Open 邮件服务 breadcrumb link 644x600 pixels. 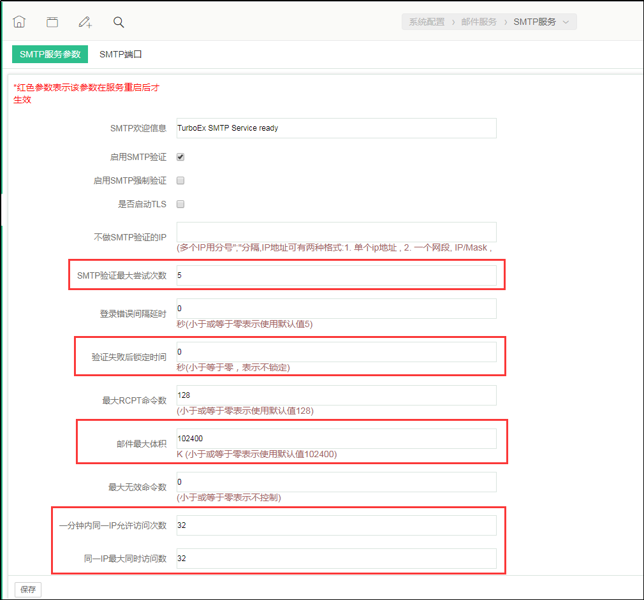tap(479, 22)
